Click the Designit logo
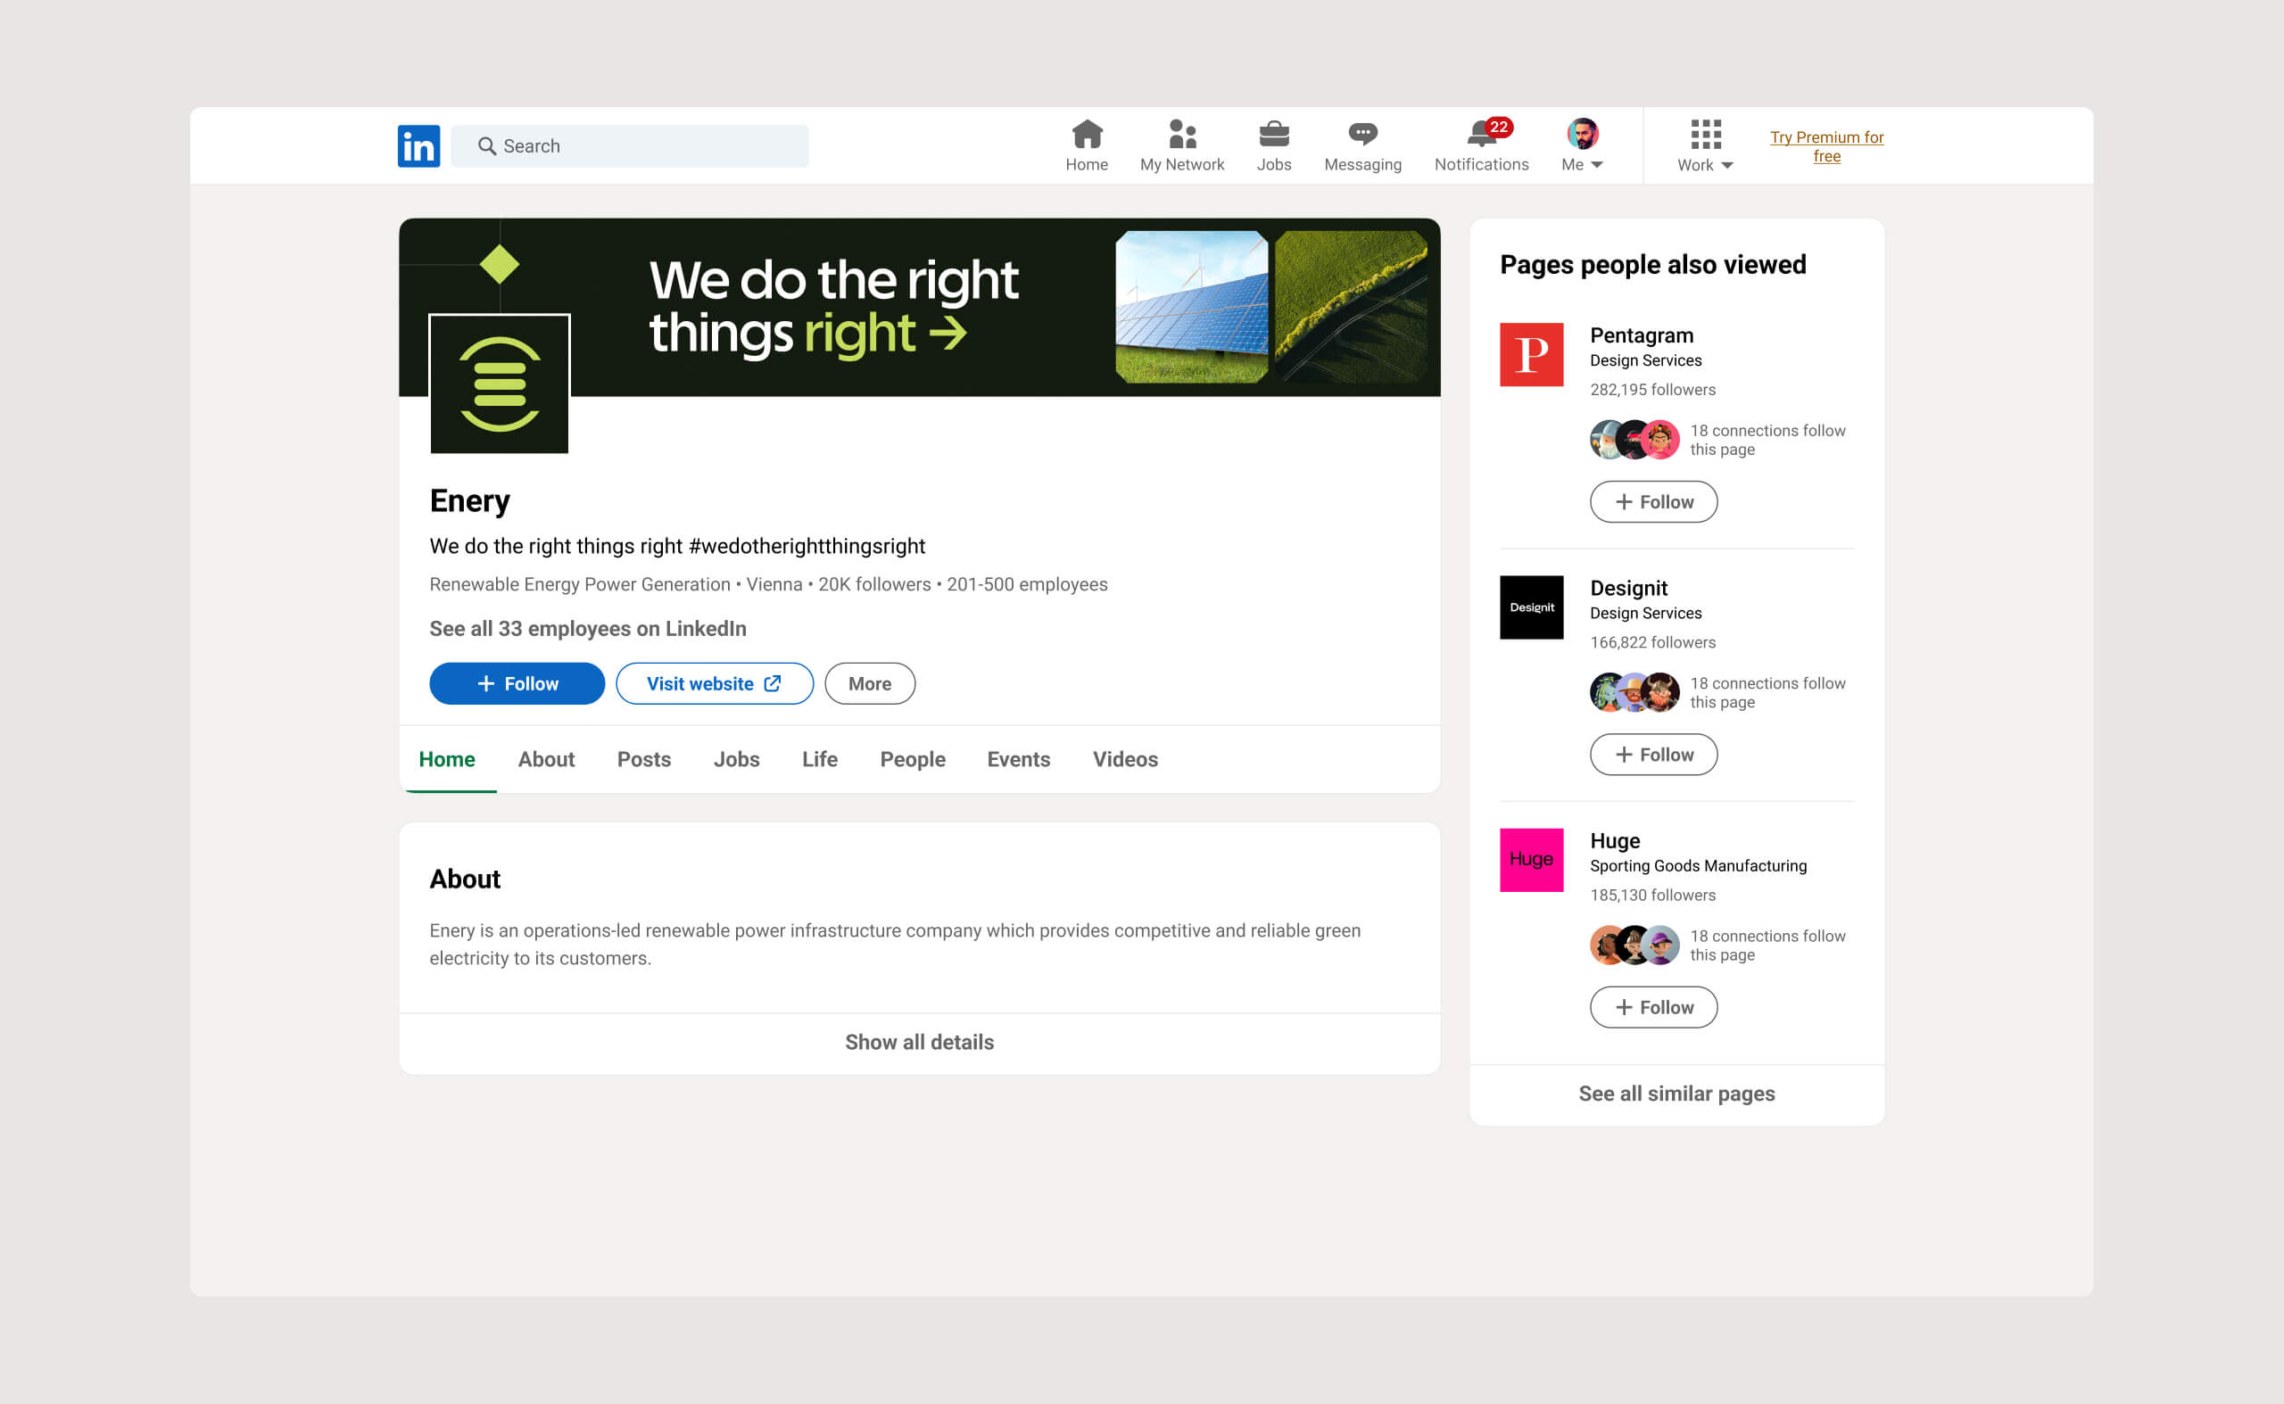2284x1404 pixels. click(x=1532, y=607)
